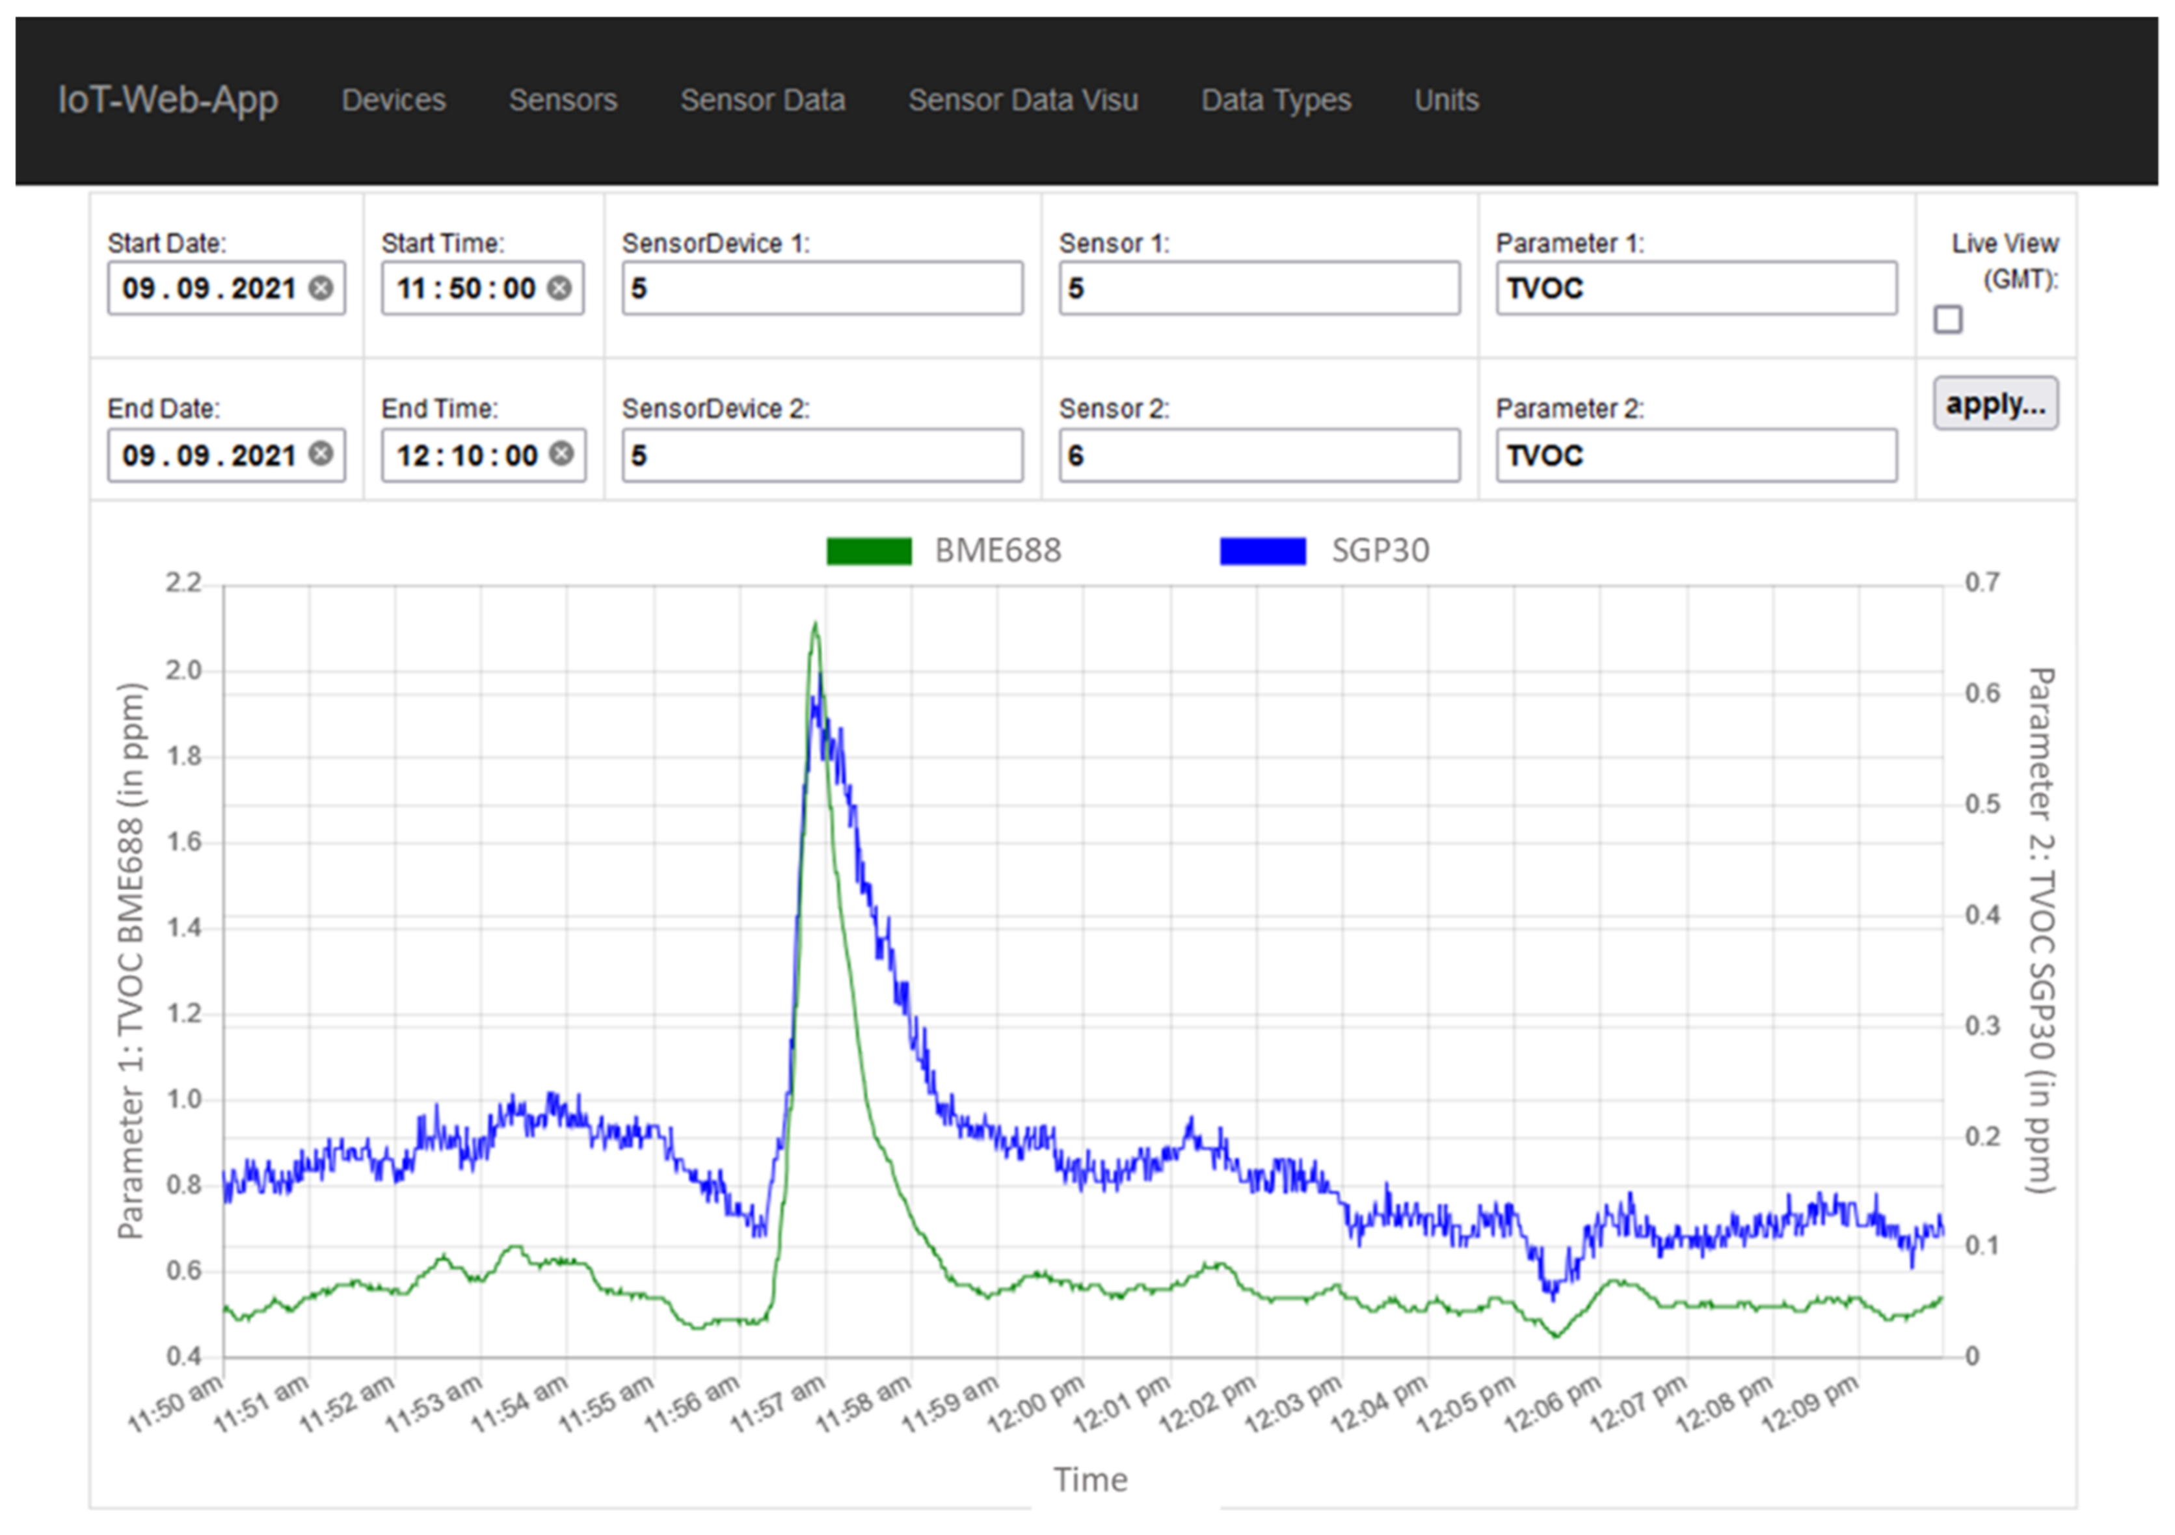Focus the SensorDevice 1 input field
The height and width of the screenshot is (1535, 2175).
click(822, 288)
